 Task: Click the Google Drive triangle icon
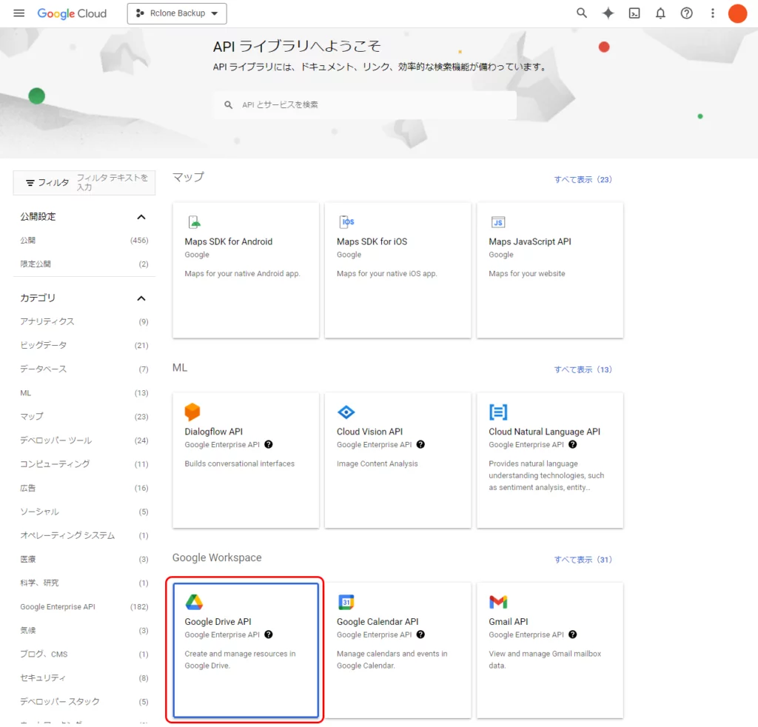pyautogui.click(x=194, y=602)
